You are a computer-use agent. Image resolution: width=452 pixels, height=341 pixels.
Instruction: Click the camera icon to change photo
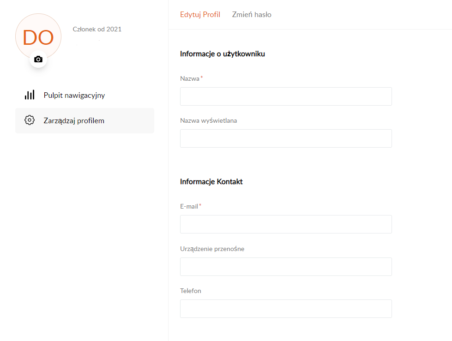pyautogui.click(x=38, y=60)
